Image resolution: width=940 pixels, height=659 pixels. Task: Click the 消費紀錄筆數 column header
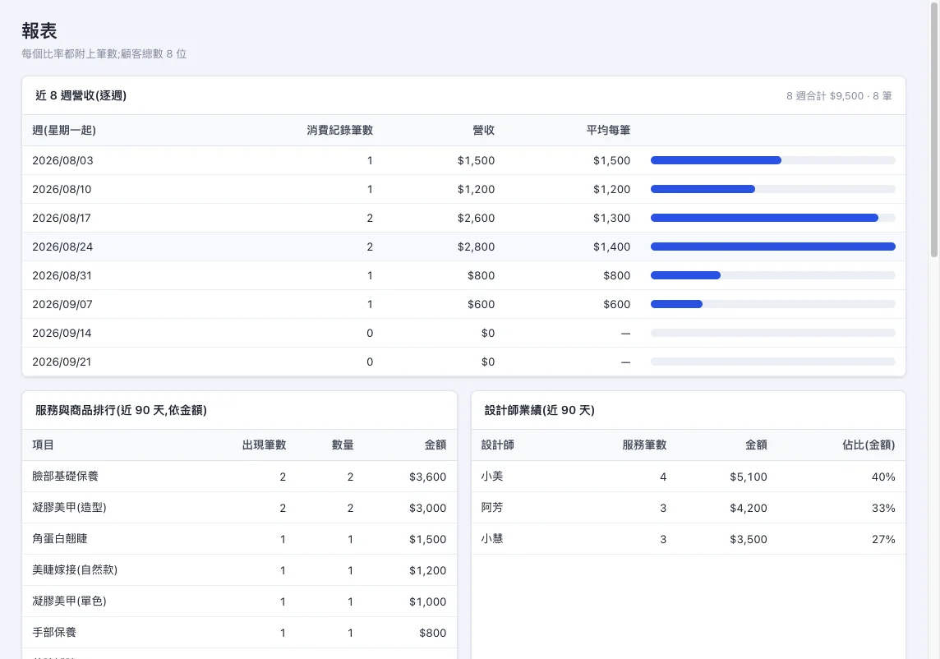[340, 130]
